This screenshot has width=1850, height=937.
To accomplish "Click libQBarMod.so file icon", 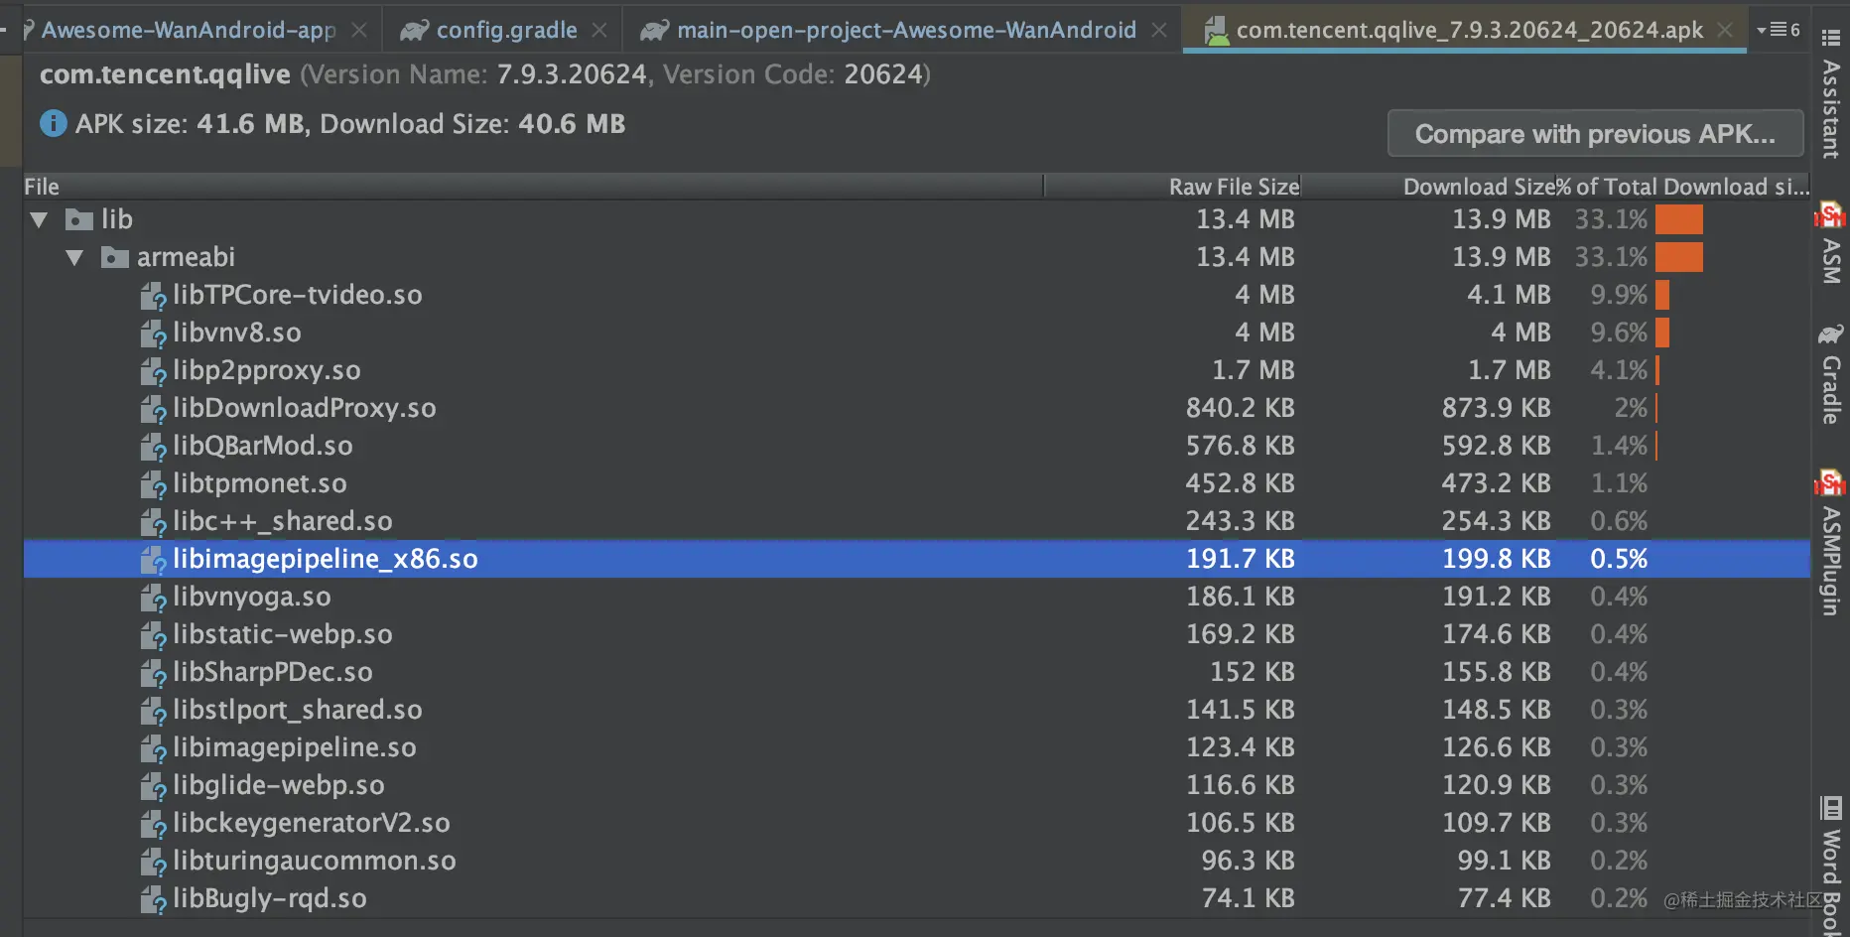I will click(x=153, y=447).
